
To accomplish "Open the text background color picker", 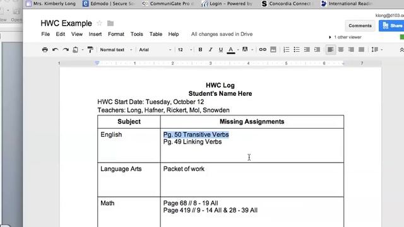I will [245, 49].
